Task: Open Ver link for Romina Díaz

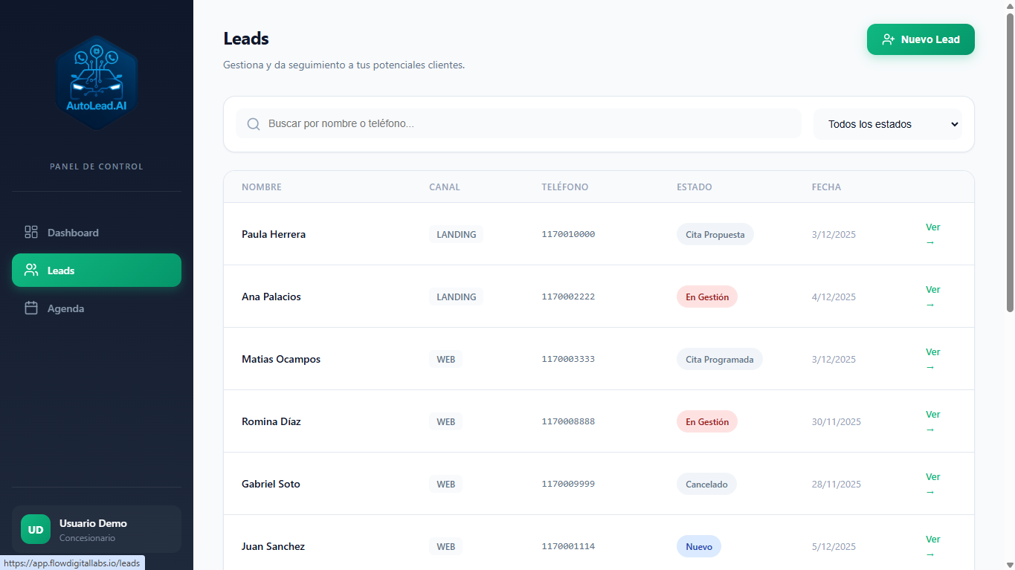Action: point(932,421)
